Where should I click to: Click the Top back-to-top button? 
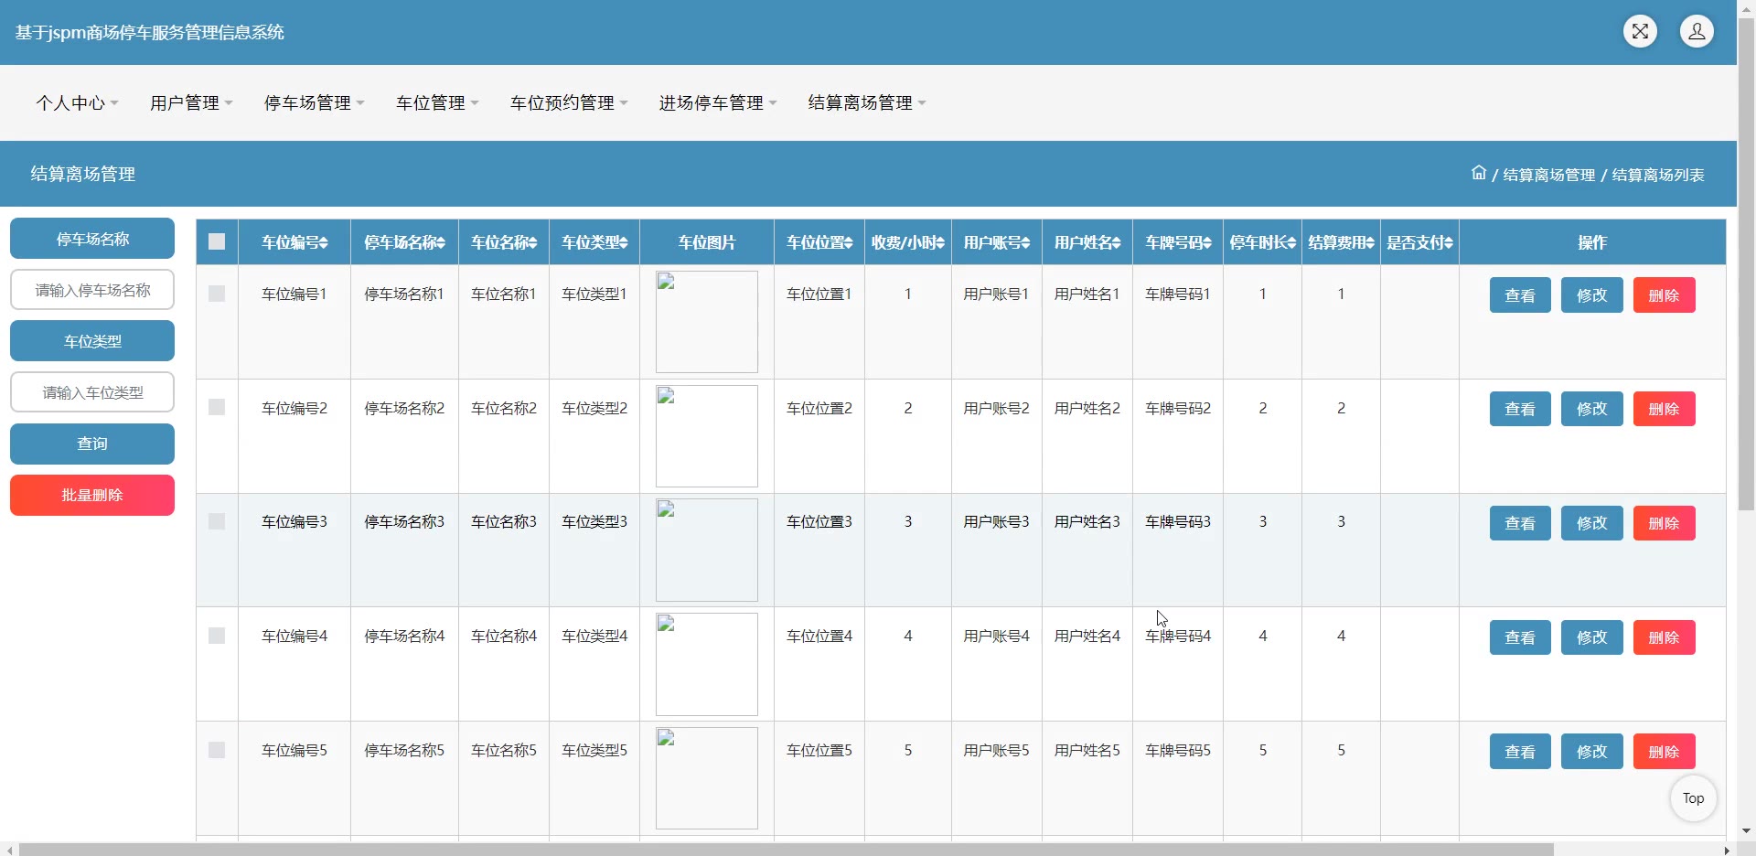pos(1694,798)
